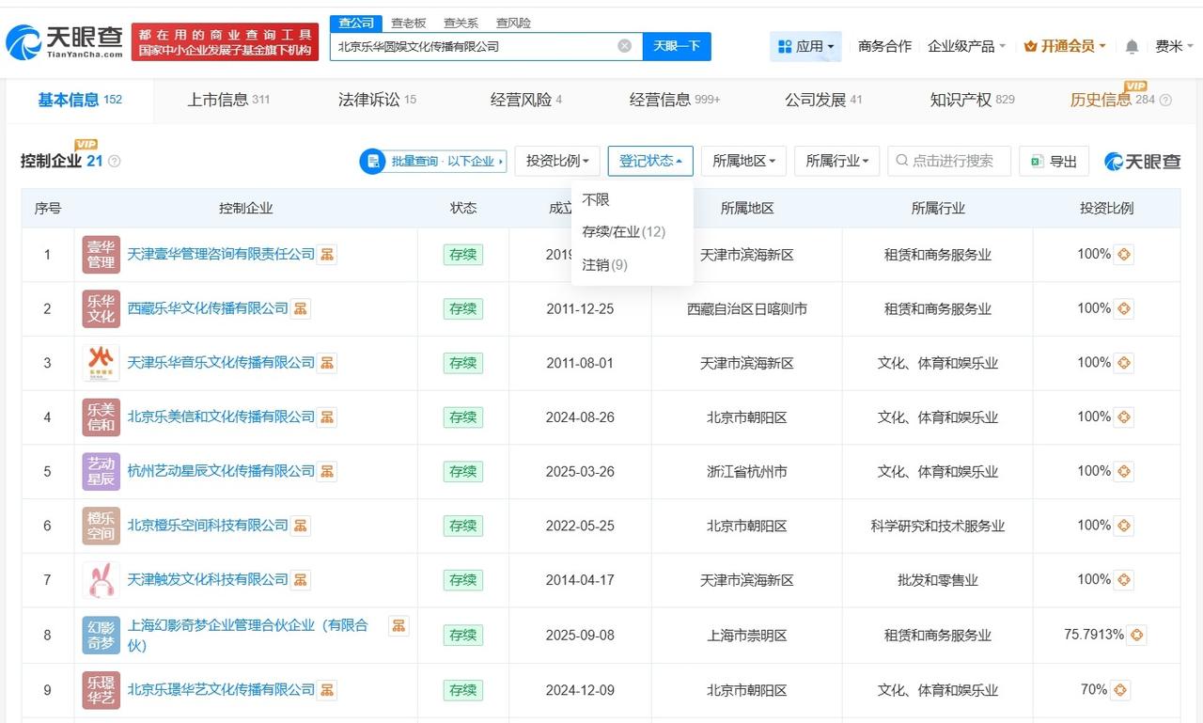1203x723 pixels.
Task: Click the 天眼一下 search button
Action: tap(675, 46)
